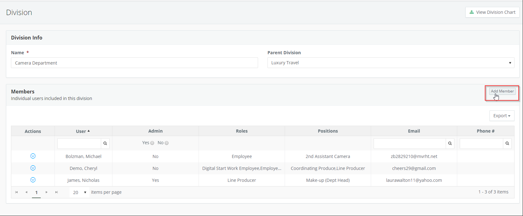Go to first page of members
The height and width of the screenshot is (216, 523).
17,192
